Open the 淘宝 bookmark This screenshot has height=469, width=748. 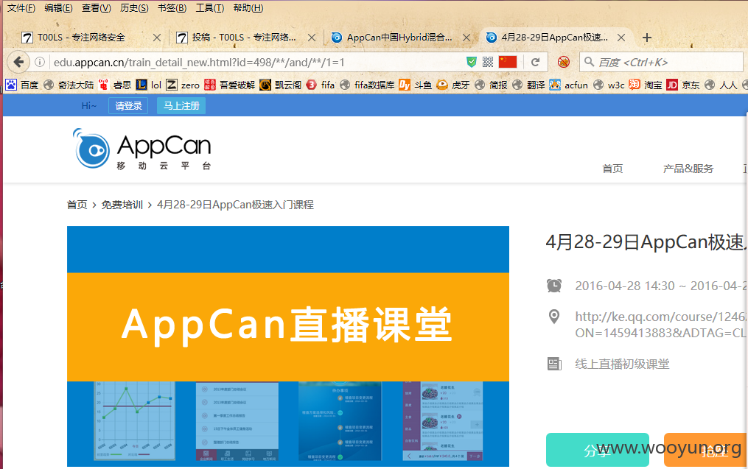coord(646,85)
